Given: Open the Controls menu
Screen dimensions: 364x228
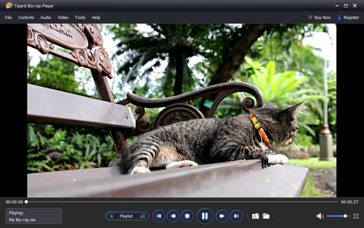Looking at the screenshot, I should point(26,18).
